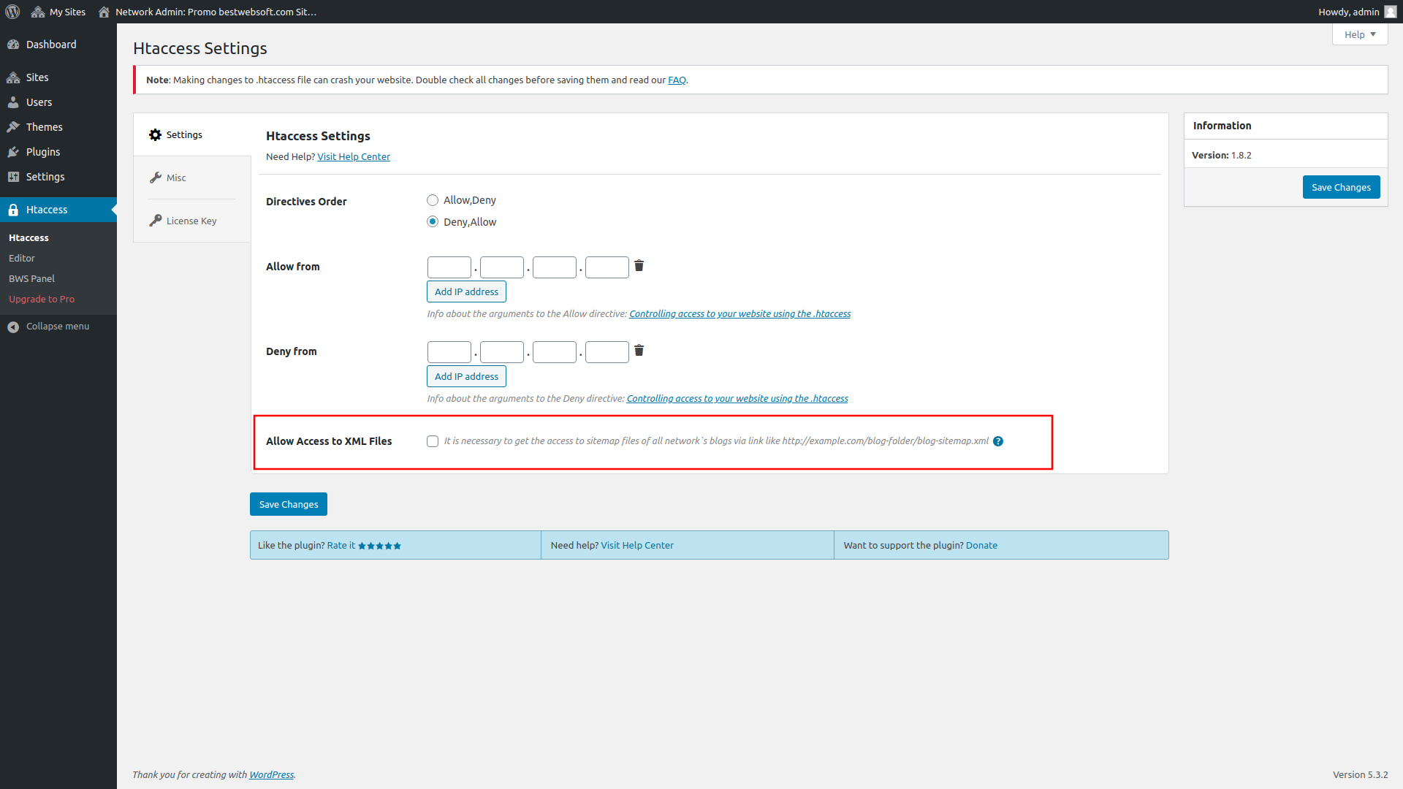Switch to the Misc settings tab
1403x789 pixels.
[176, 178]
